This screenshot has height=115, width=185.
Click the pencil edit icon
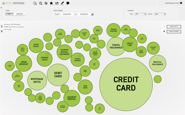tap(62, 3)
